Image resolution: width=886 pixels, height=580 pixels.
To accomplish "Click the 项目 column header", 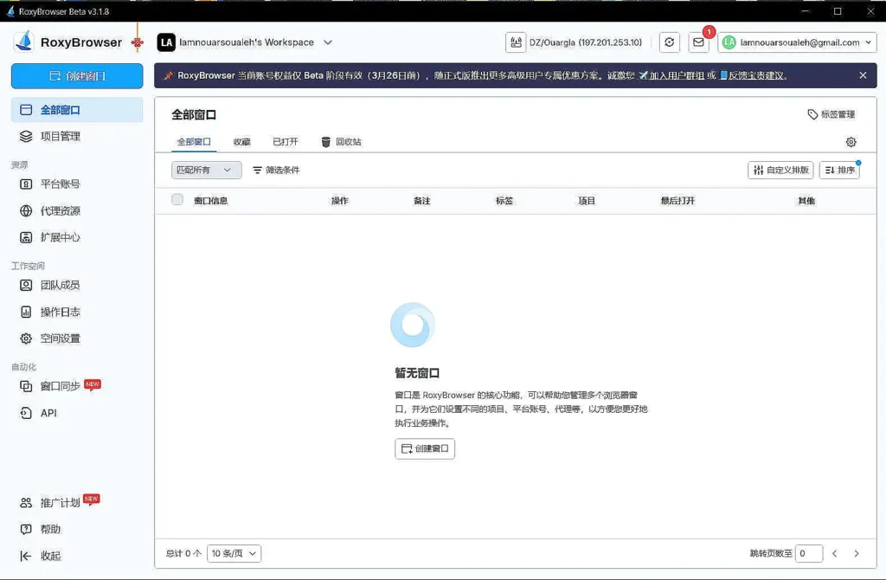I will click(587, 201).
